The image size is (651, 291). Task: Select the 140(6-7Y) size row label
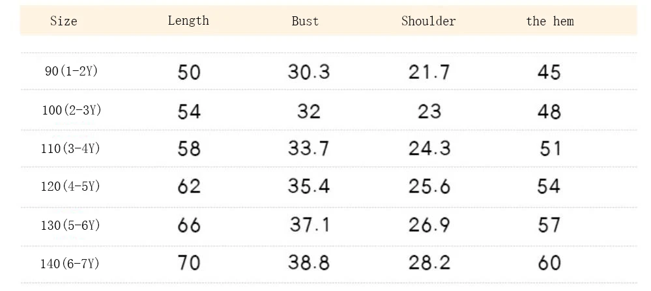tap(71, 264)
